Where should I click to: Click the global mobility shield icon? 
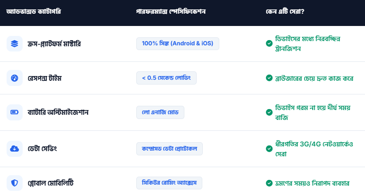pyautogui.click(x=15, y=183)
